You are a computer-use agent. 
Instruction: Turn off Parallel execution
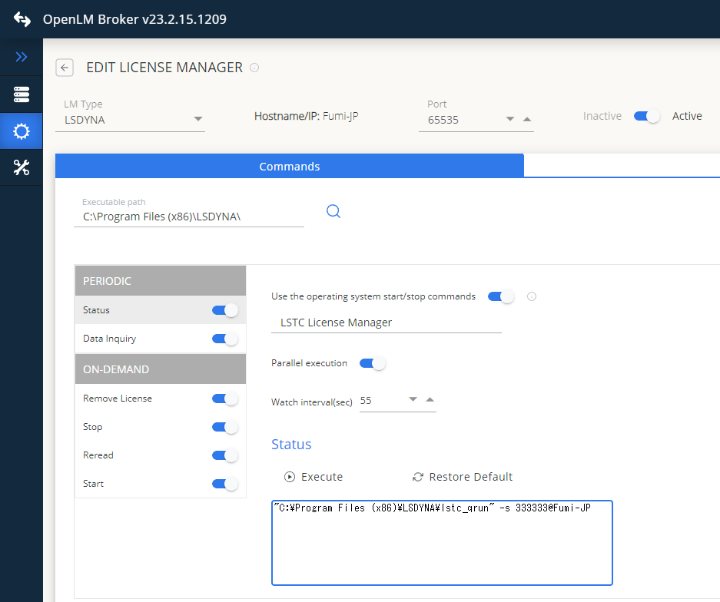coord(372,363)
